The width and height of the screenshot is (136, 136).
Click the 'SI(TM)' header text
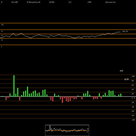coord(52,2)
